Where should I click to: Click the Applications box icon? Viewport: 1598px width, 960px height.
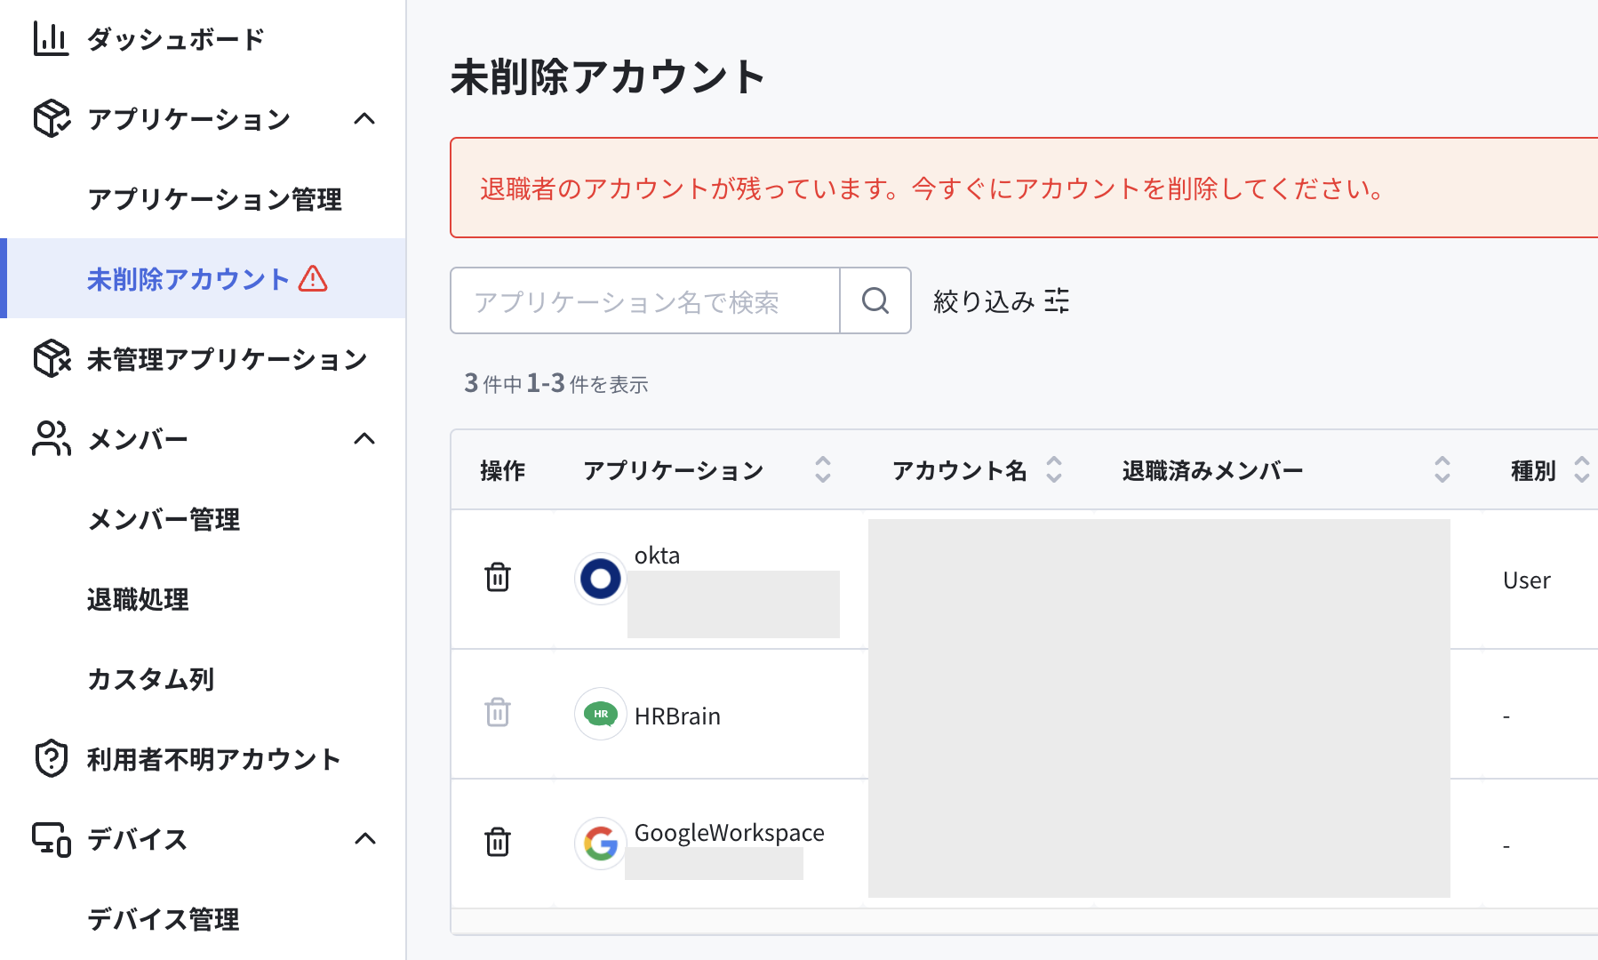pyautogui.click(x=51, y=118)
